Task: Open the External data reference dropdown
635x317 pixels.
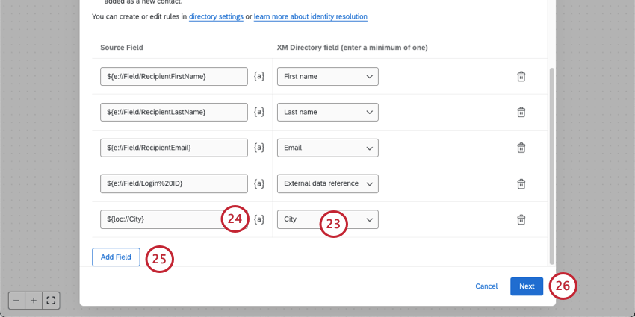Action: 328,183
